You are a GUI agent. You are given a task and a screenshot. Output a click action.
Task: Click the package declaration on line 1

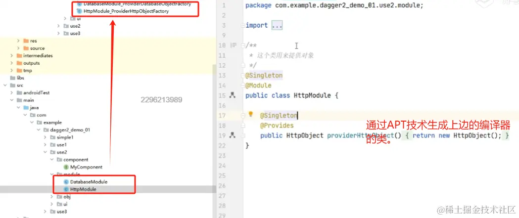[x=334, y=5]
